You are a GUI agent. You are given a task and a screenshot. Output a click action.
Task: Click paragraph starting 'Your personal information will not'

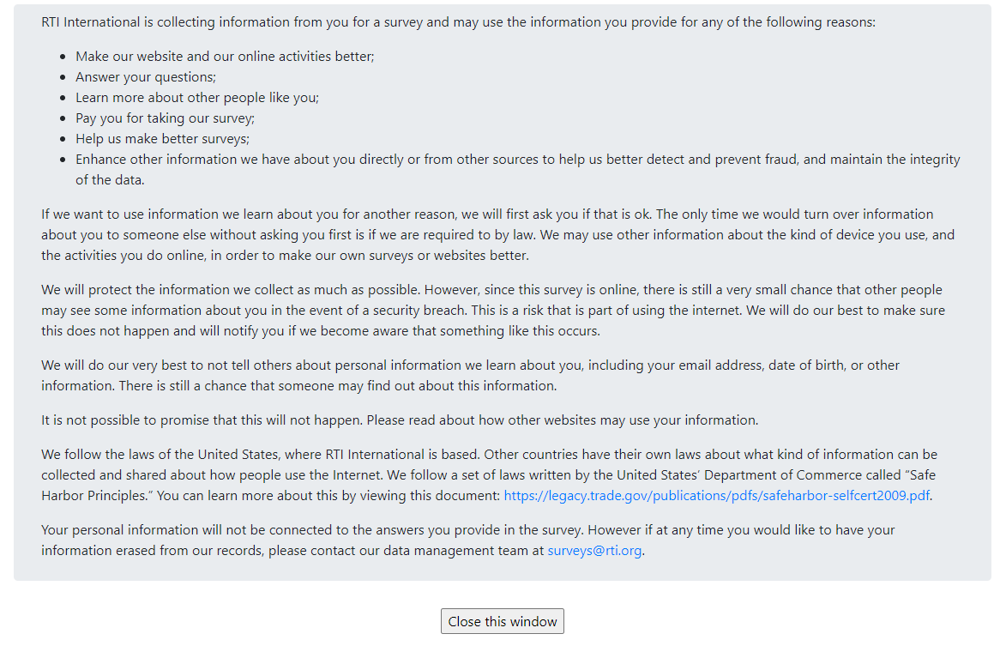467,529
